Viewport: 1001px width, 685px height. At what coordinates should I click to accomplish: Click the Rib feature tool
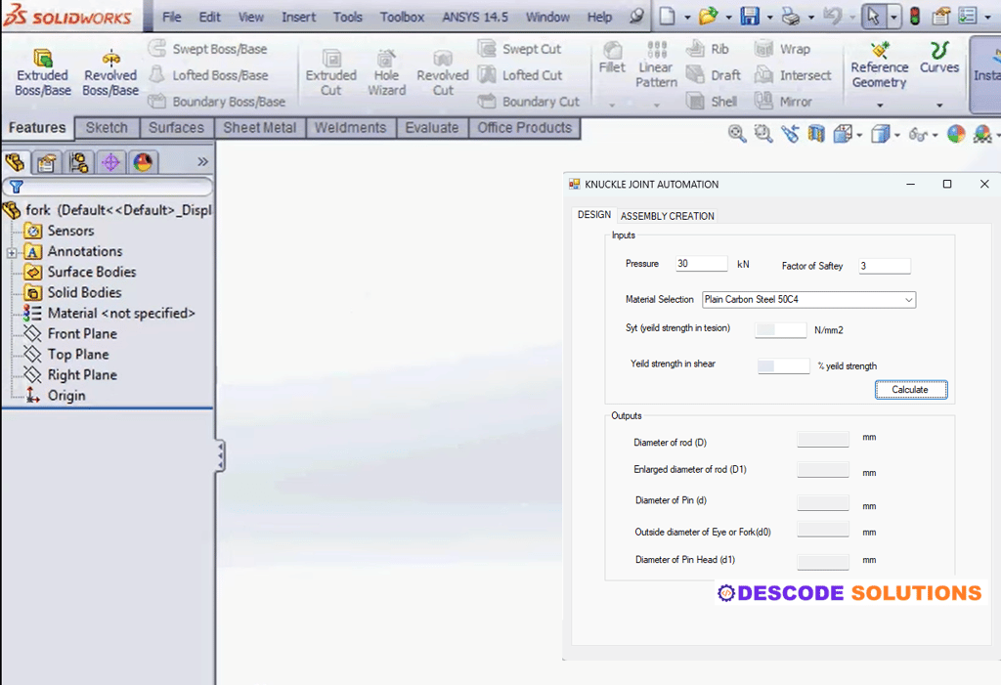tap(708, 49)
